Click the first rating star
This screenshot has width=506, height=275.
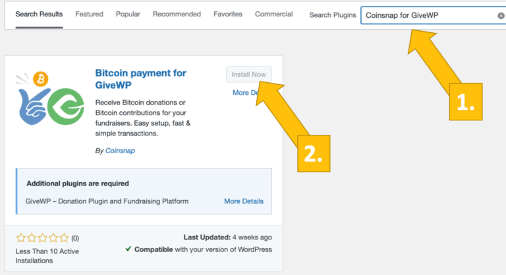20,238
